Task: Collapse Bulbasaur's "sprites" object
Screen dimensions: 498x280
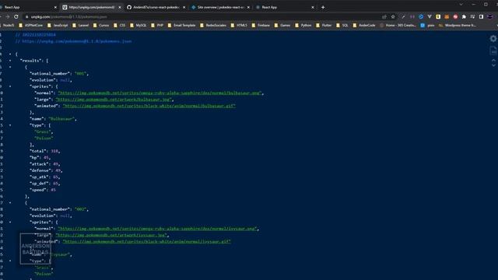Action: 10,86
